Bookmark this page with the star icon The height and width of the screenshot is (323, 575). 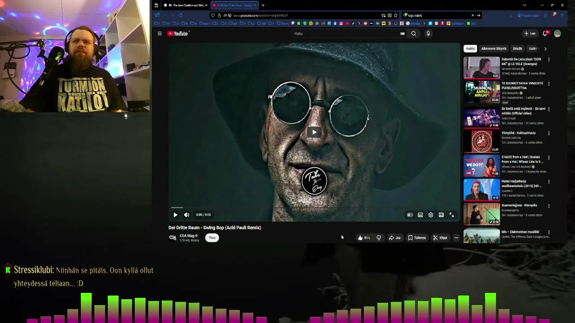click(x=396, y=15)
